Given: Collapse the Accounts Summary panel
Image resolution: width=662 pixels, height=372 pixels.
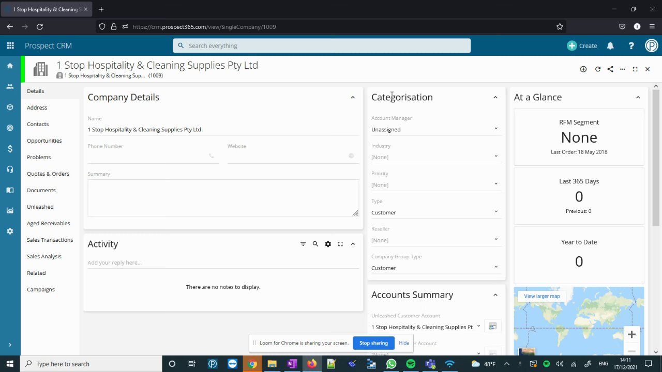Looking at the screenshot, I should [x=495, y=295].
